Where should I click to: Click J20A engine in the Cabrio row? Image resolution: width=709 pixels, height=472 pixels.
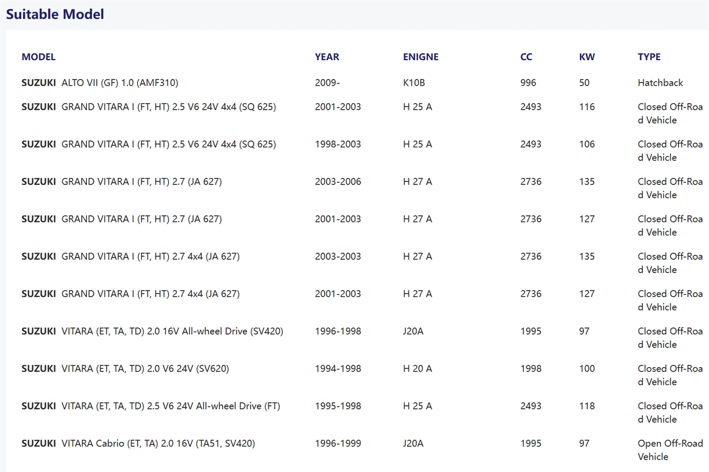(x=413, y=444)
